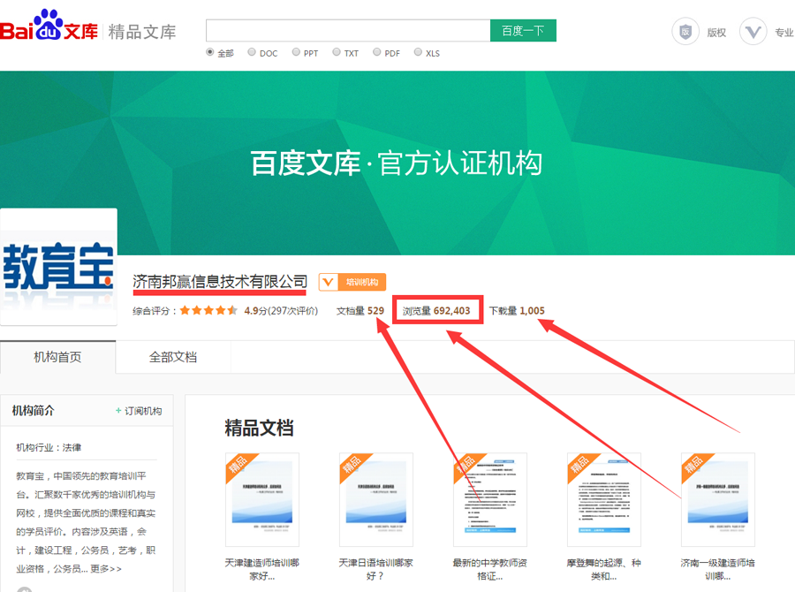Click the 版权 shield icon

click(x=685, y=32)
